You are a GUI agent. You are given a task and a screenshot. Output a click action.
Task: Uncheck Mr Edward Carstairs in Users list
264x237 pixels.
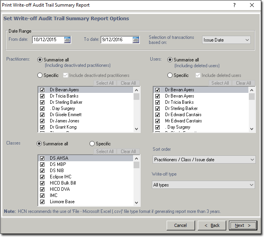click(157, 121)
